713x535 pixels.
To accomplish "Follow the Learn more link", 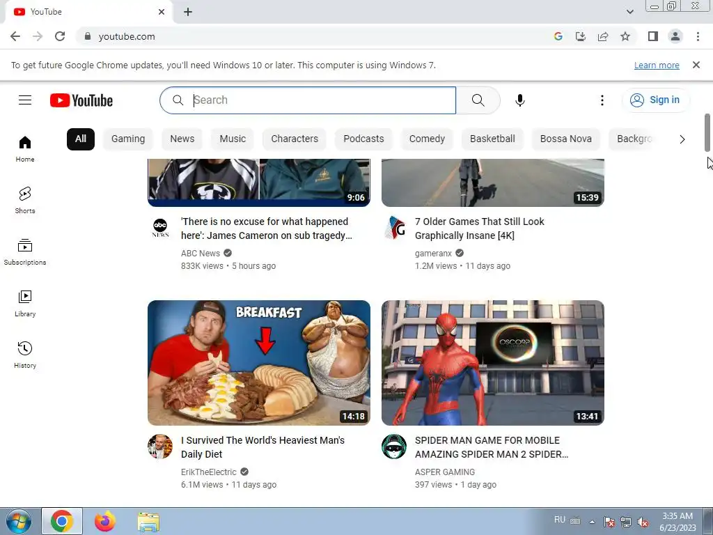I will [657, 65].
